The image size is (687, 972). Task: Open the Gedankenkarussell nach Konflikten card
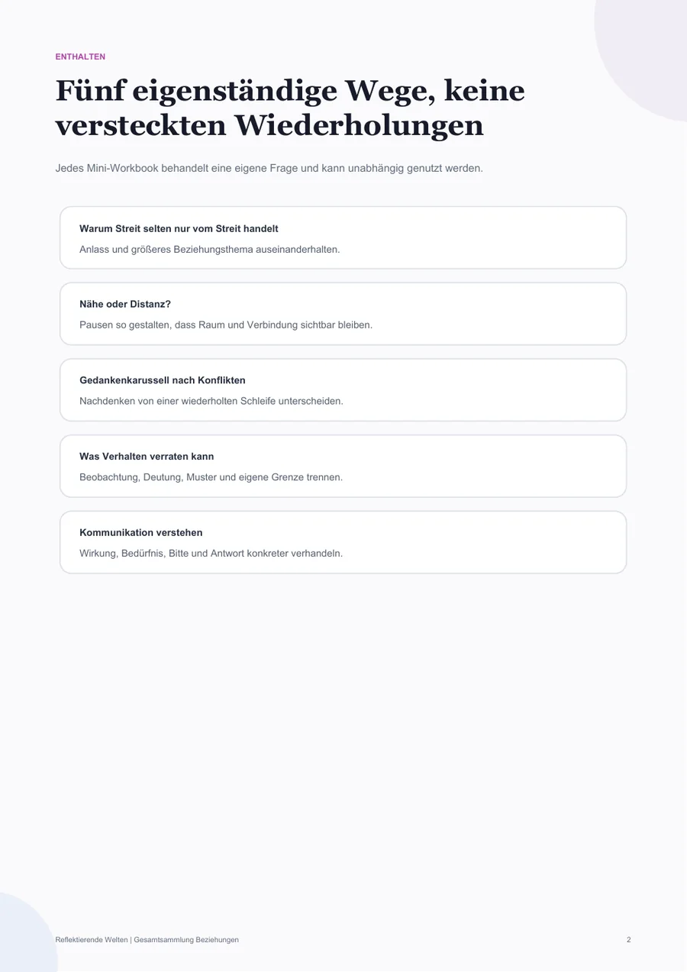(343, 390)
